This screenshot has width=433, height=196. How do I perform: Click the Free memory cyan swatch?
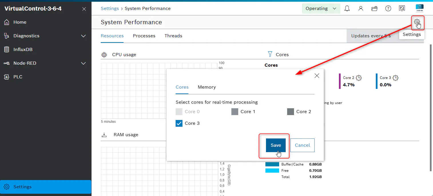272,171
